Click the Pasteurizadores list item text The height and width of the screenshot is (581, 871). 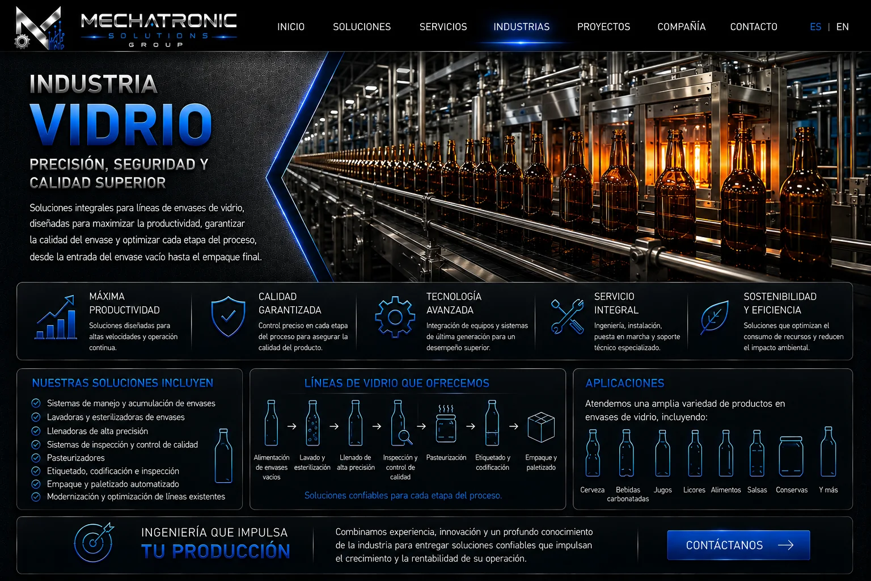pyautogui.click(x=75, y=458)
